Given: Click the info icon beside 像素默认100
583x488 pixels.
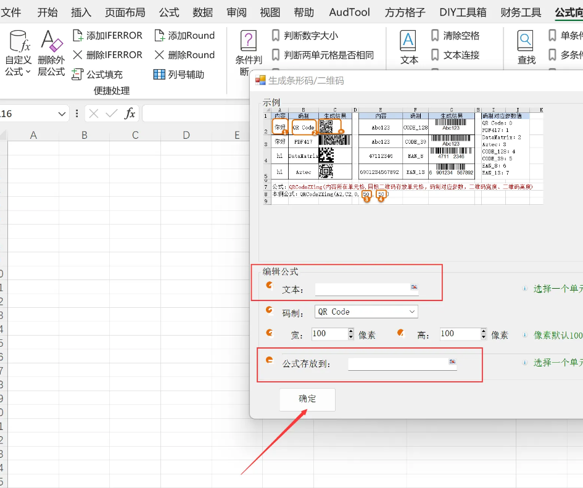Looking at the screenshot, I should pyautogui.click(x=524, y=335).
